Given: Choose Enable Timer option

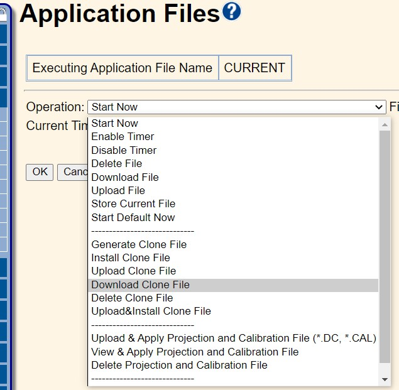Looking at the screenshot, I should pyautogui.click(x=123, y=136).
